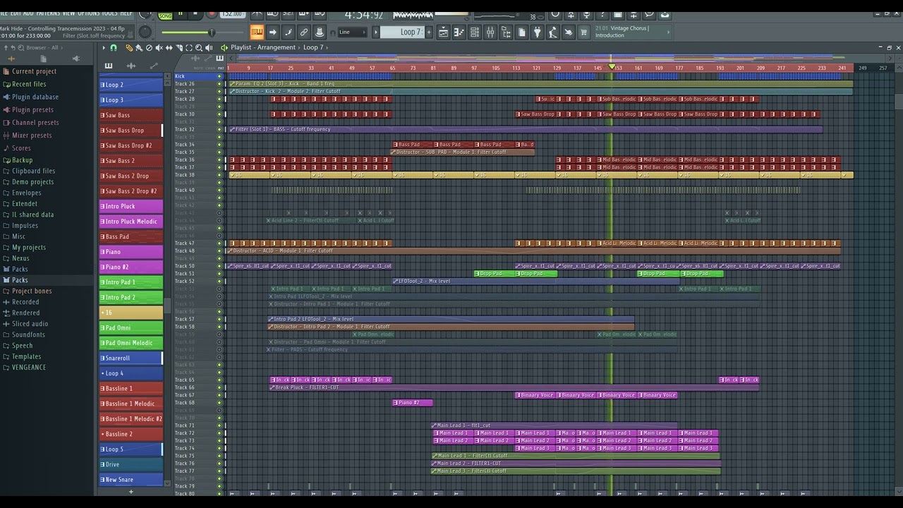Mute Track 26 using its green light

[219, 84]
